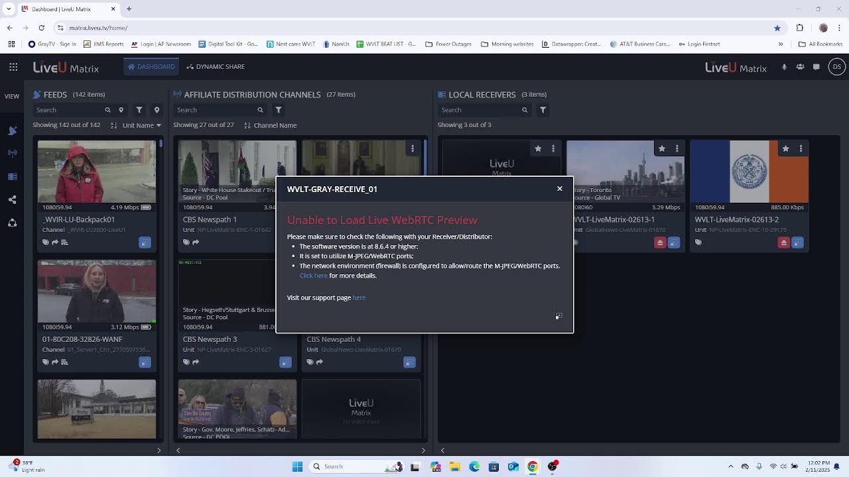The height and width of the screenshot is (477, 849).
Task: Open the CBS Newspath 1 White House thumbnail
Action: tap(237, 172)
